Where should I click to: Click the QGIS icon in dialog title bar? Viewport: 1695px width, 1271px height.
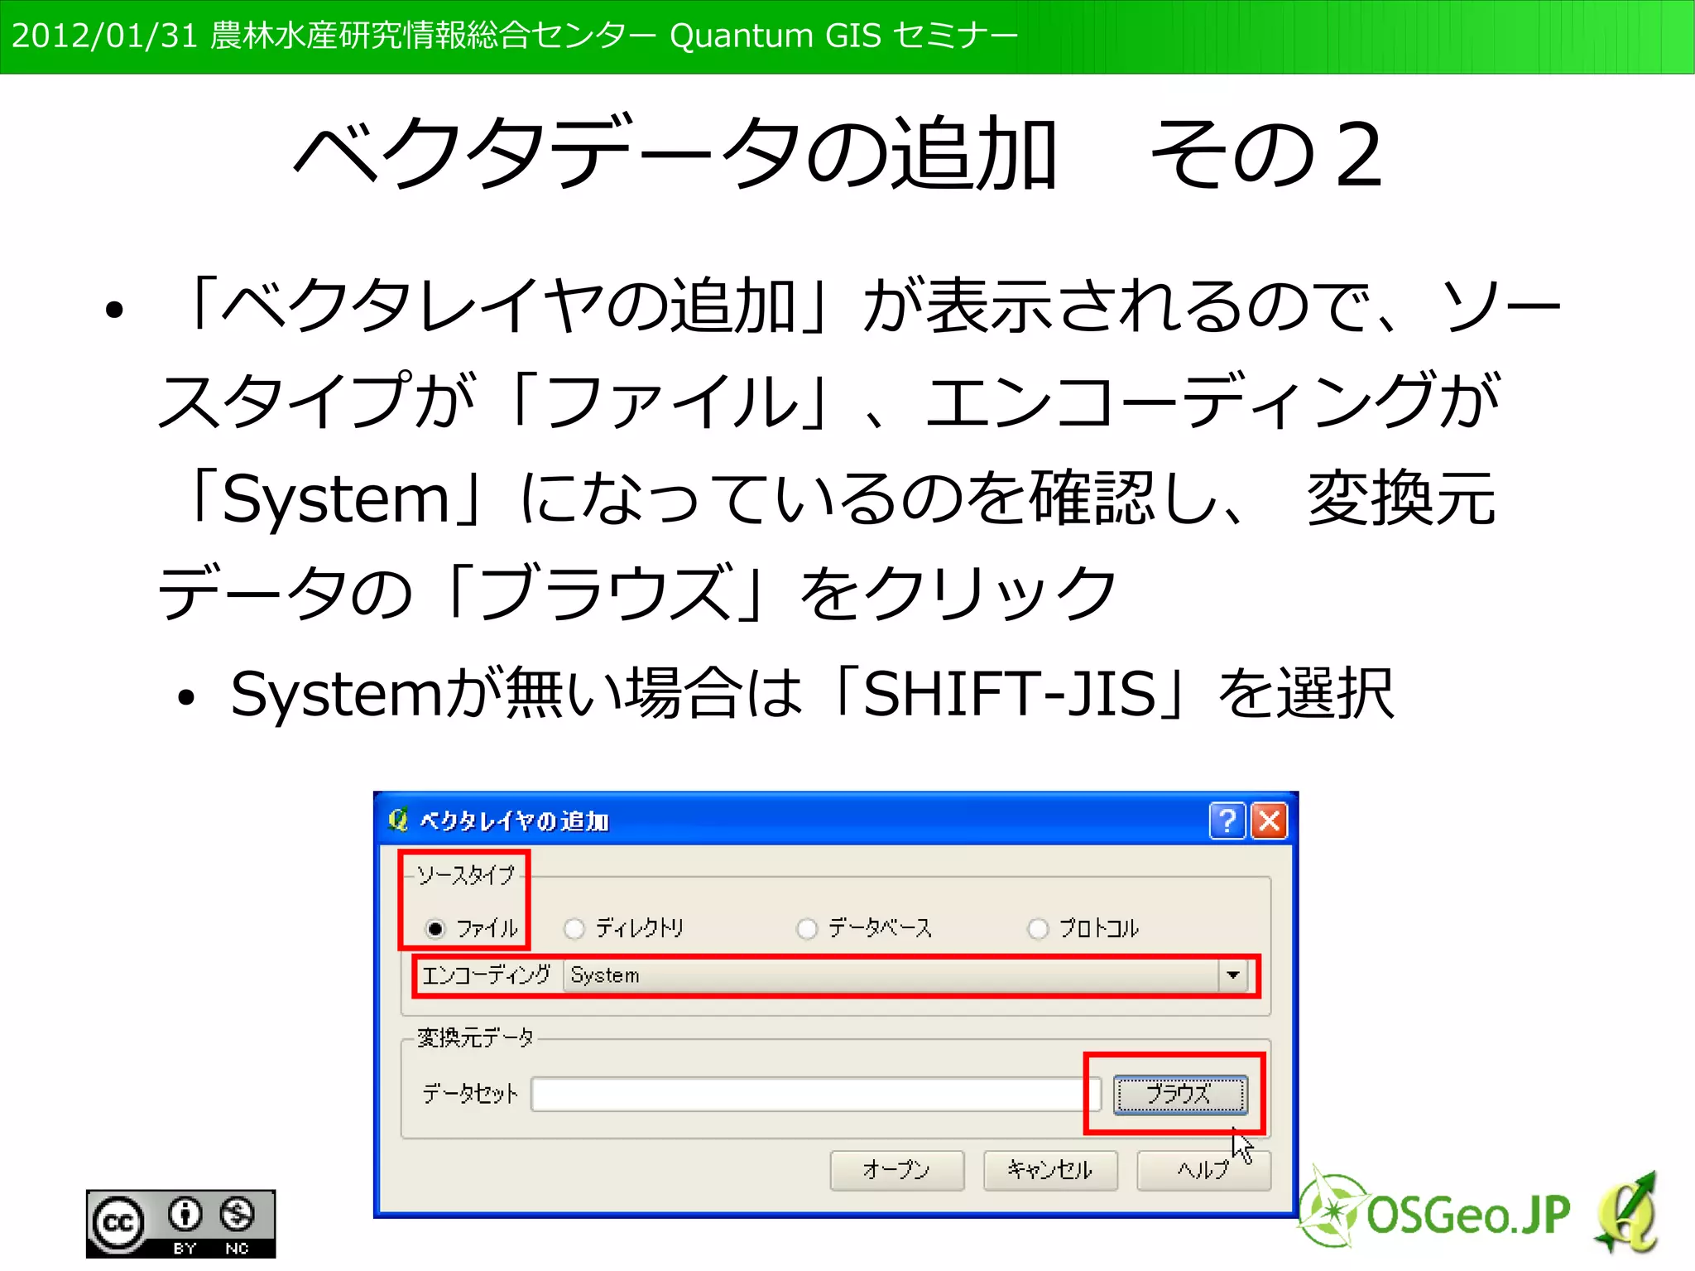[x=399, y=820]
